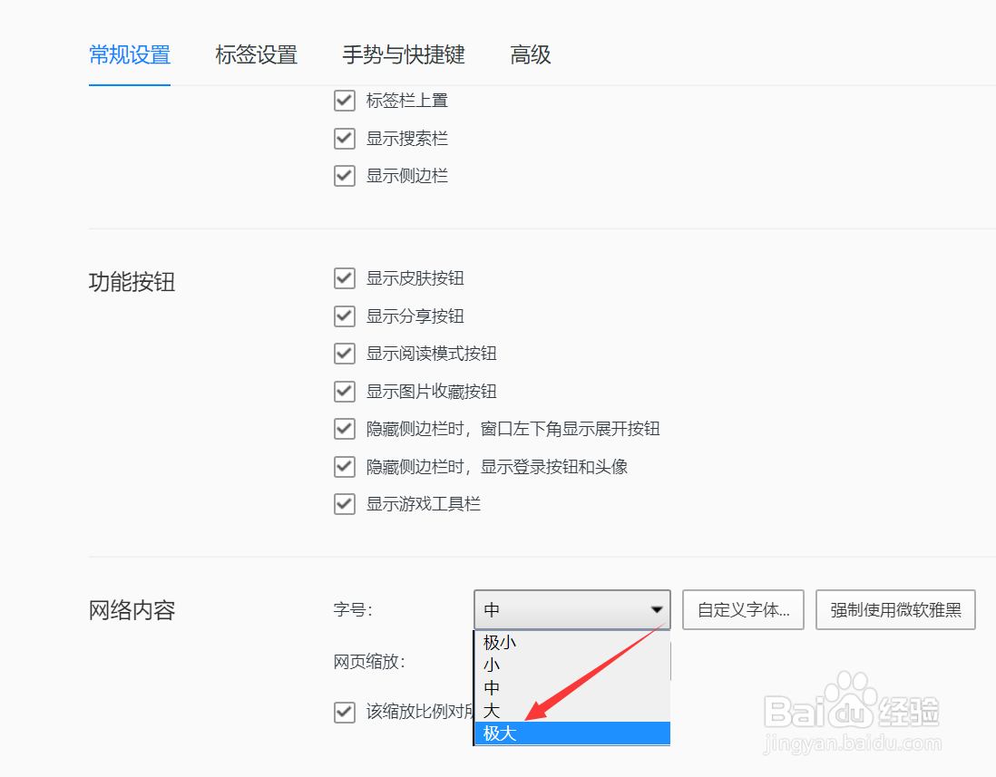Select 大 from the dropdown options
The height and width of the screenshot is (777, 996).
[x=491, y=711]
